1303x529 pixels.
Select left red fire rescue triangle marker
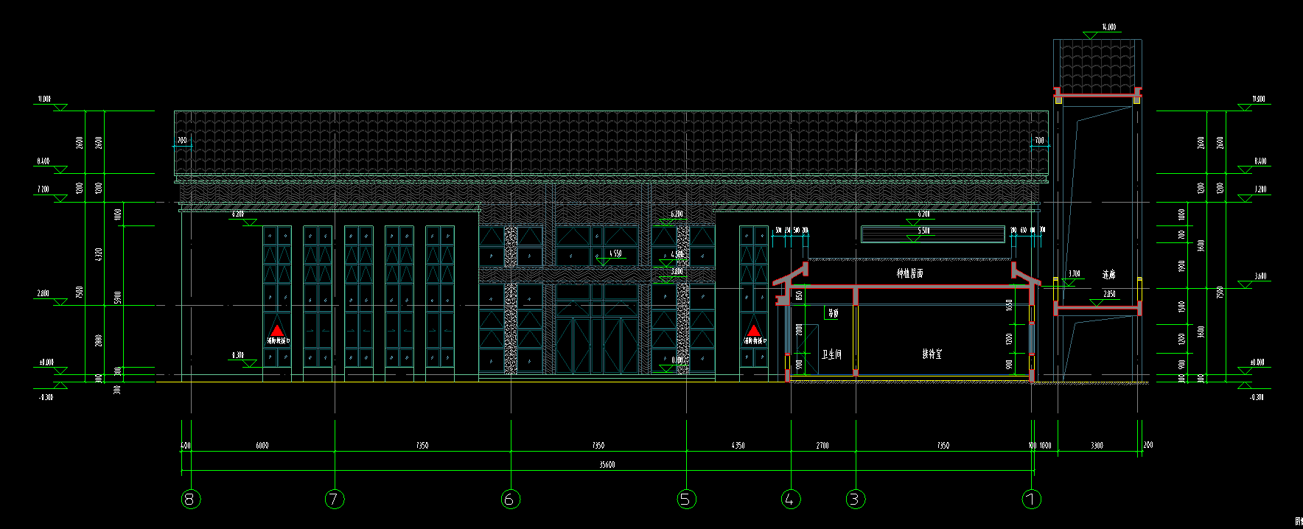(x=277, y=331)
